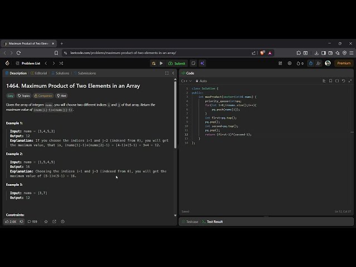
Task: Click the browser address bar URL
Action: click(123, 53)
